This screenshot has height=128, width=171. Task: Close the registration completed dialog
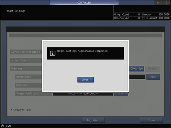click(86, 80)
